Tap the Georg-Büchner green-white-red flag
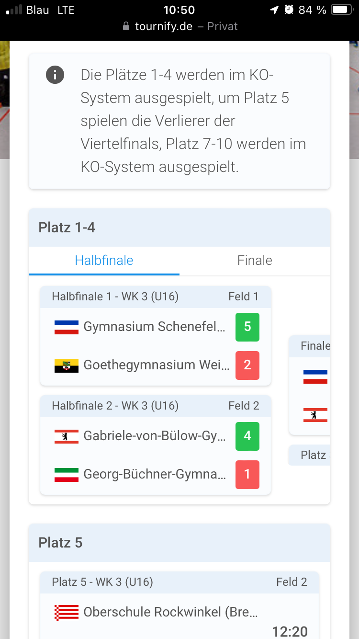The width and height of the screenshot is (359, 639). click(x=67, y=475)
